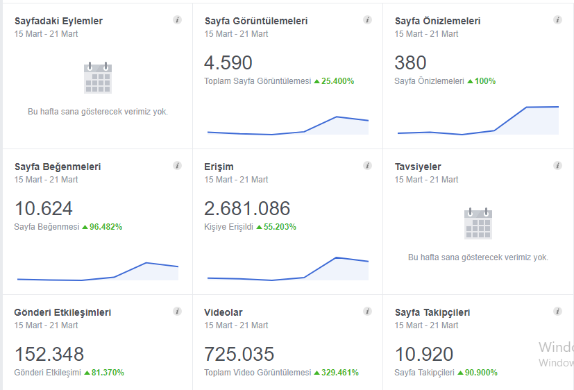
Task: Click post engagement value 152.348
Action: (x=49, y=354)
